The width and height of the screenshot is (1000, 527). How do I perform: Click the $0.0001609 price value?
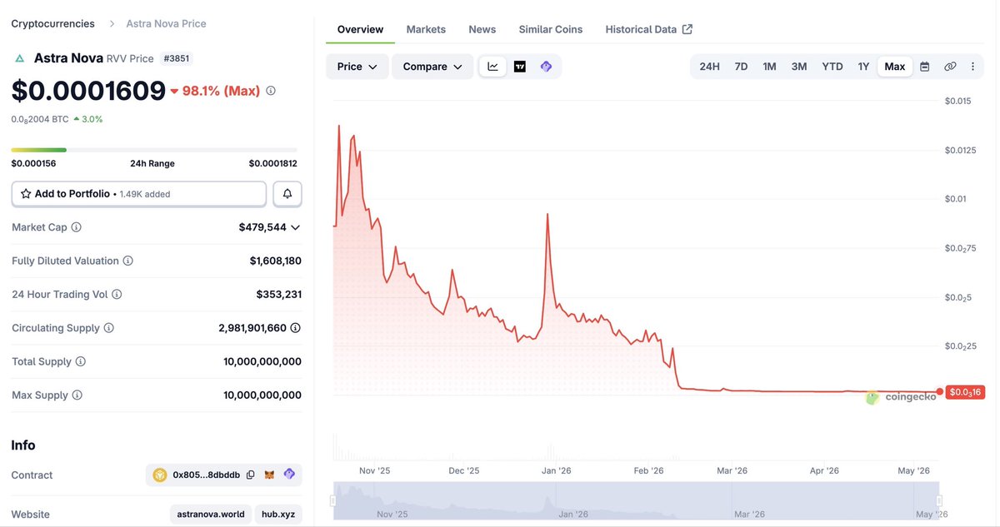88,90
